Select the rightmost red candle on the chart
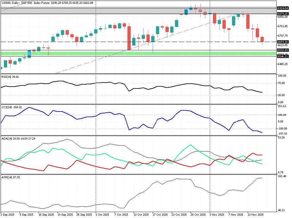Viewport: 292px width, 218px height. (x=262, y=39)
